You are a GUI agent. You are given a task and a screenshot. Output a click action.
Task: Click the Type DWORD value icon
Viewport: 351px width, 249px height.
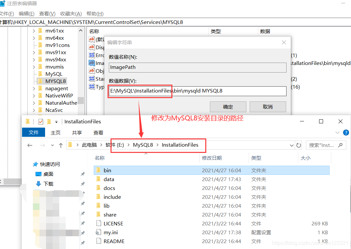click(91, 87)
